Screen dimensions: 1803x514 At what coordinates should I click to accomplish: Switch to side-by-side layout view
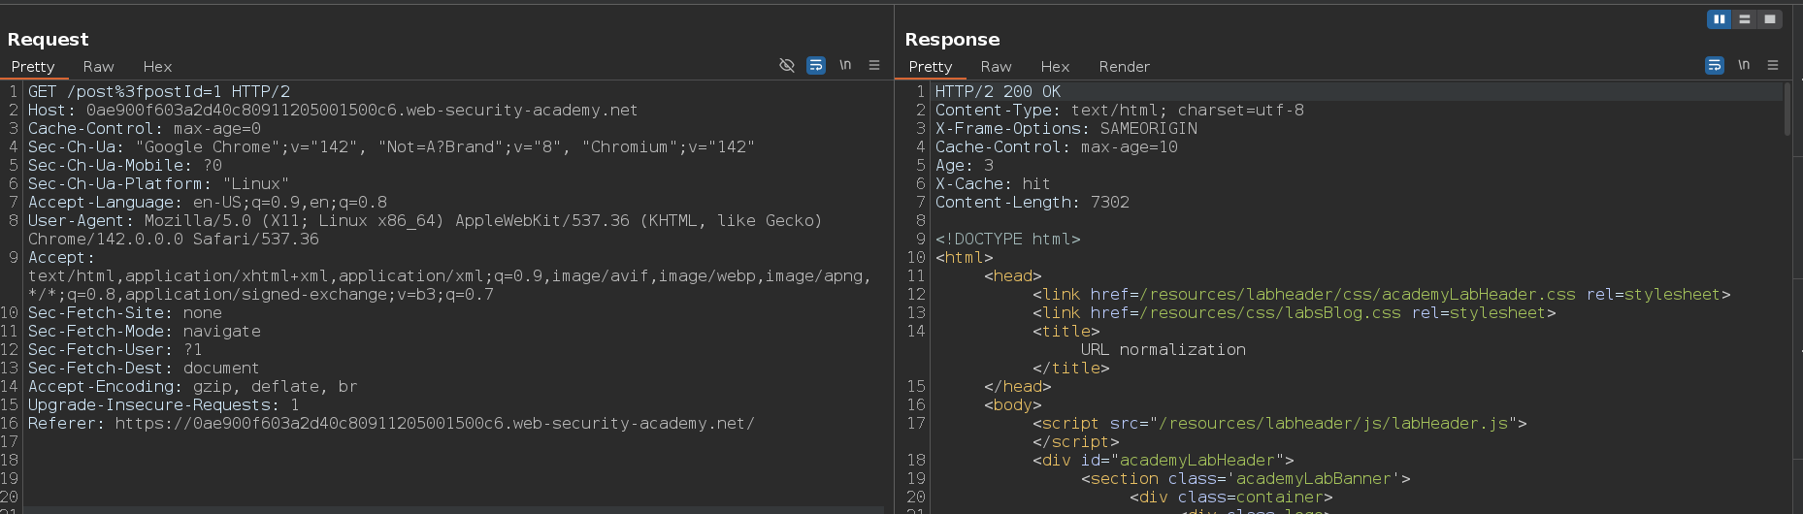(x=1719, y=19)
